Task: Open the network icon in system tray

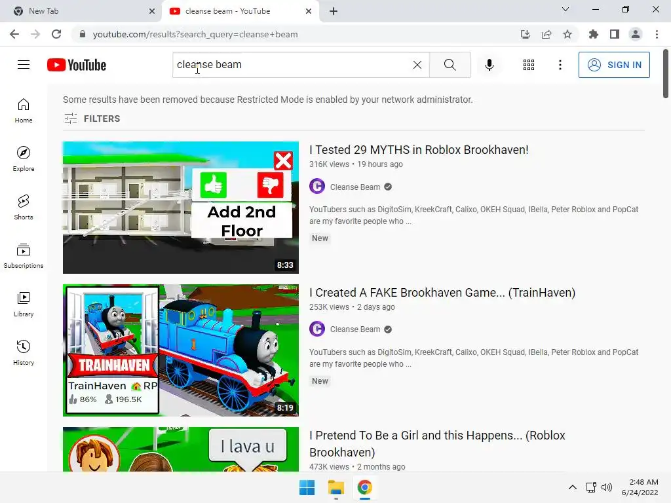Action: click(x=591, y=487)
